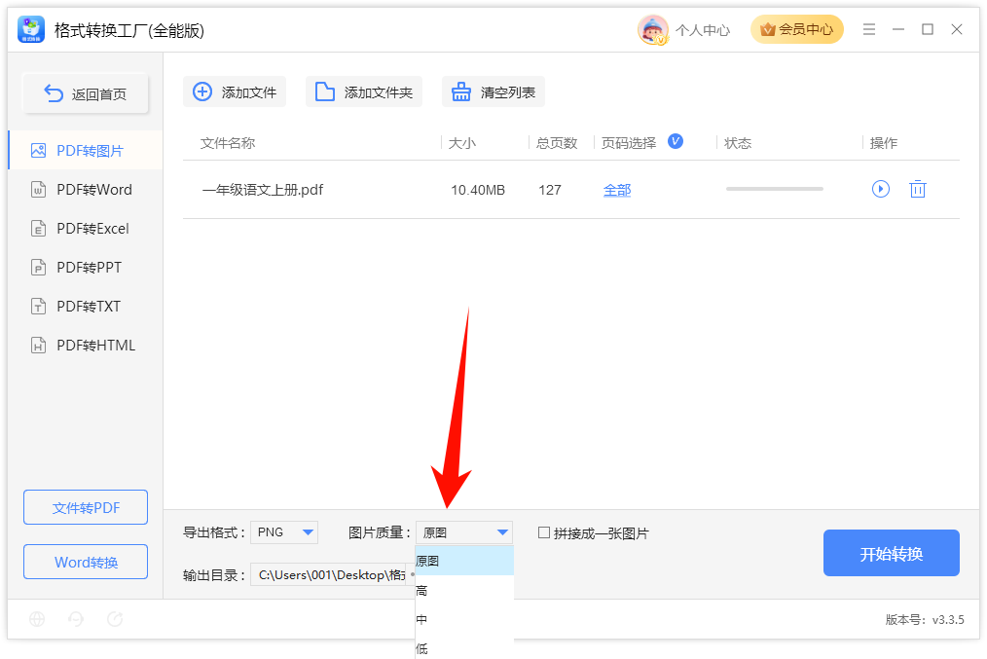Add a folder with 添加文件夹
The width and height of the screenshot is (987, 659).
pos(364,92)
